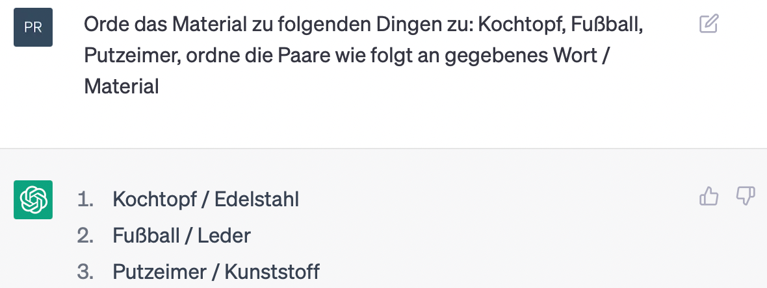This screenshot has width=767, height=288.
Task: Click the word 'Fußball' in the response list
Action: click(x=146, y=235)
